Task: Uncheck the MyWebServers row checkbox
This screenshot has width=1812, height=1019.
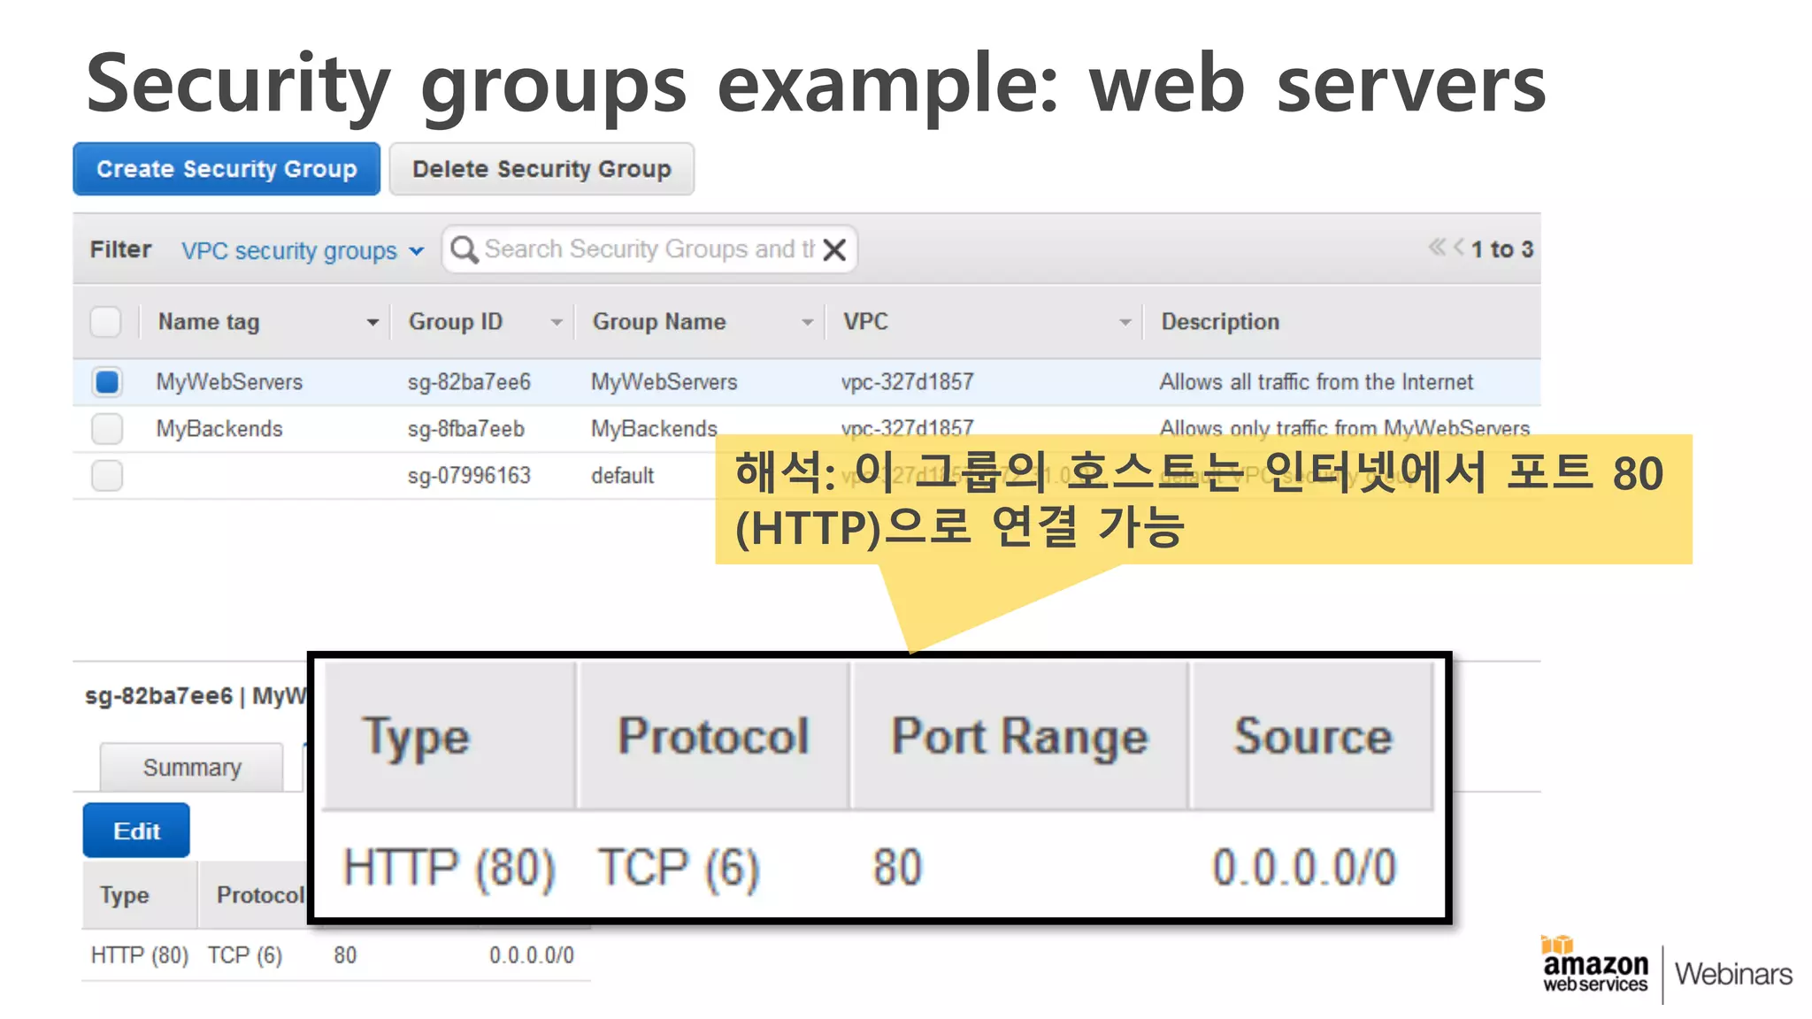Action: tap(107, 382)
